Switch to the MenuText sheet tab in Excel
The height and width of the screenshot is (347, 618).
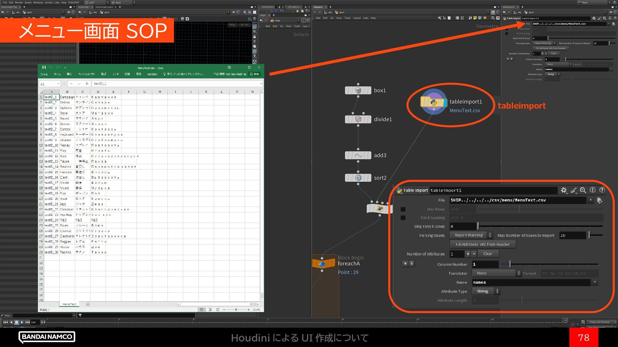click(x=69, y=304)
